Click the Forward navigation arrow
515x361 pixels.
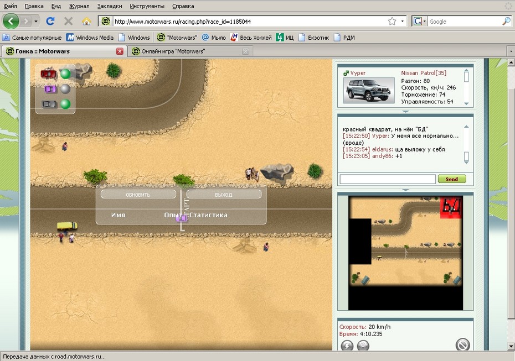coord(25,22)
